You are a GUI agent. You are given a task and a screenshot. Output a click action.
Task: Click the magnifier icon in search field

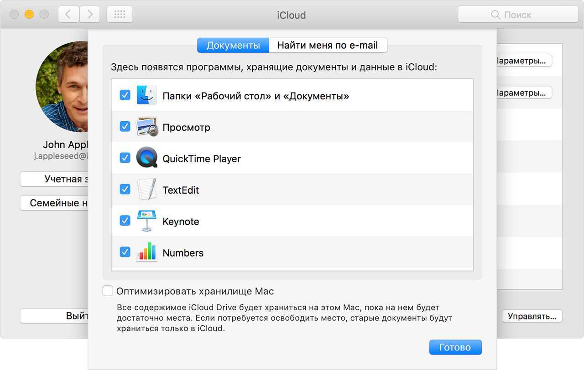tap(495, 15)
